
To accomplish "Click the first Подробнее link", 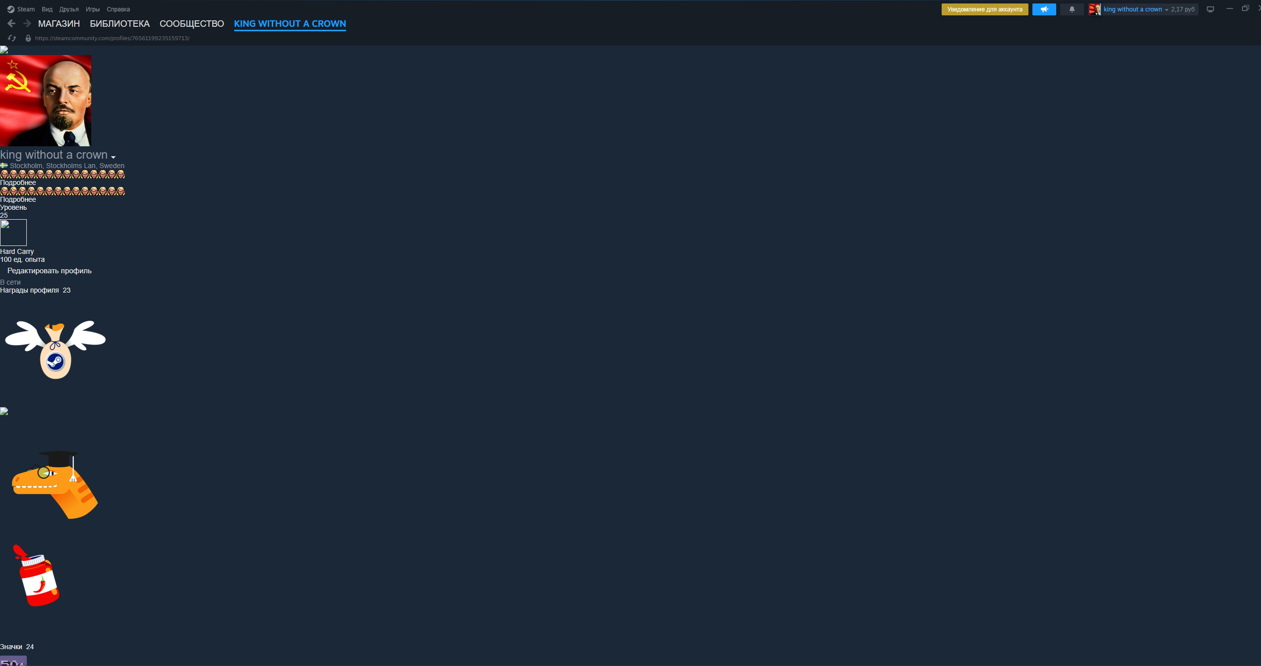I will (18, 182).
